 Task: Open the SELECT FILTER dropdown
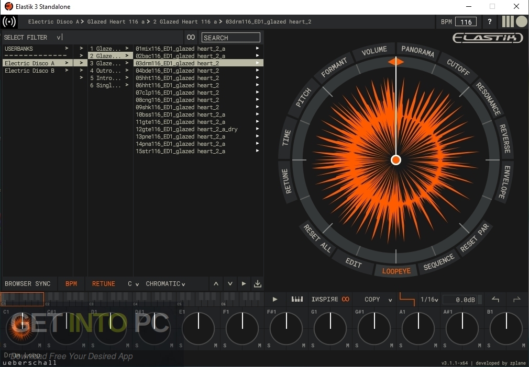tap(32, 37)
